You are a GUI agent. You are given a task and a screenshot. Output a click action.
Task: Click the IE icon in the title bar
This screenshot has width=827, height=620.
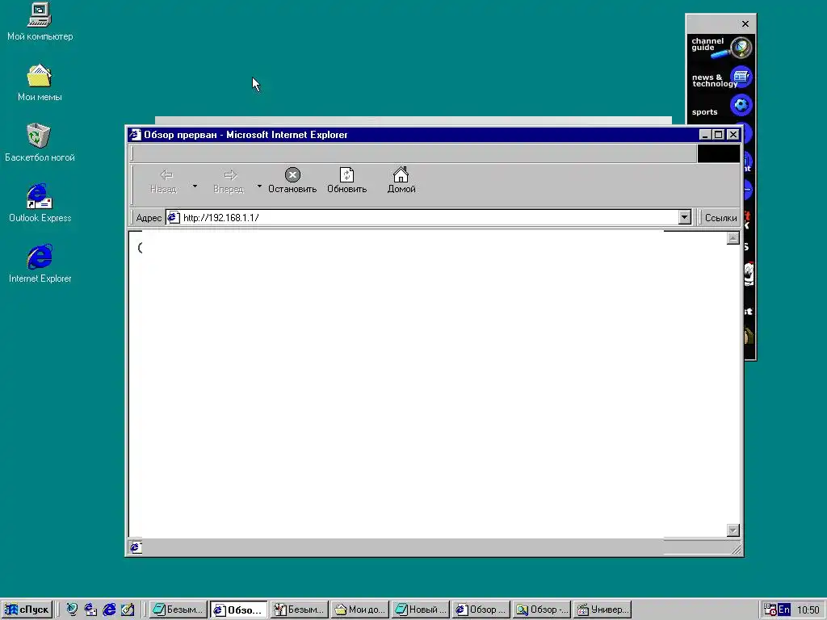coord(136,135)
